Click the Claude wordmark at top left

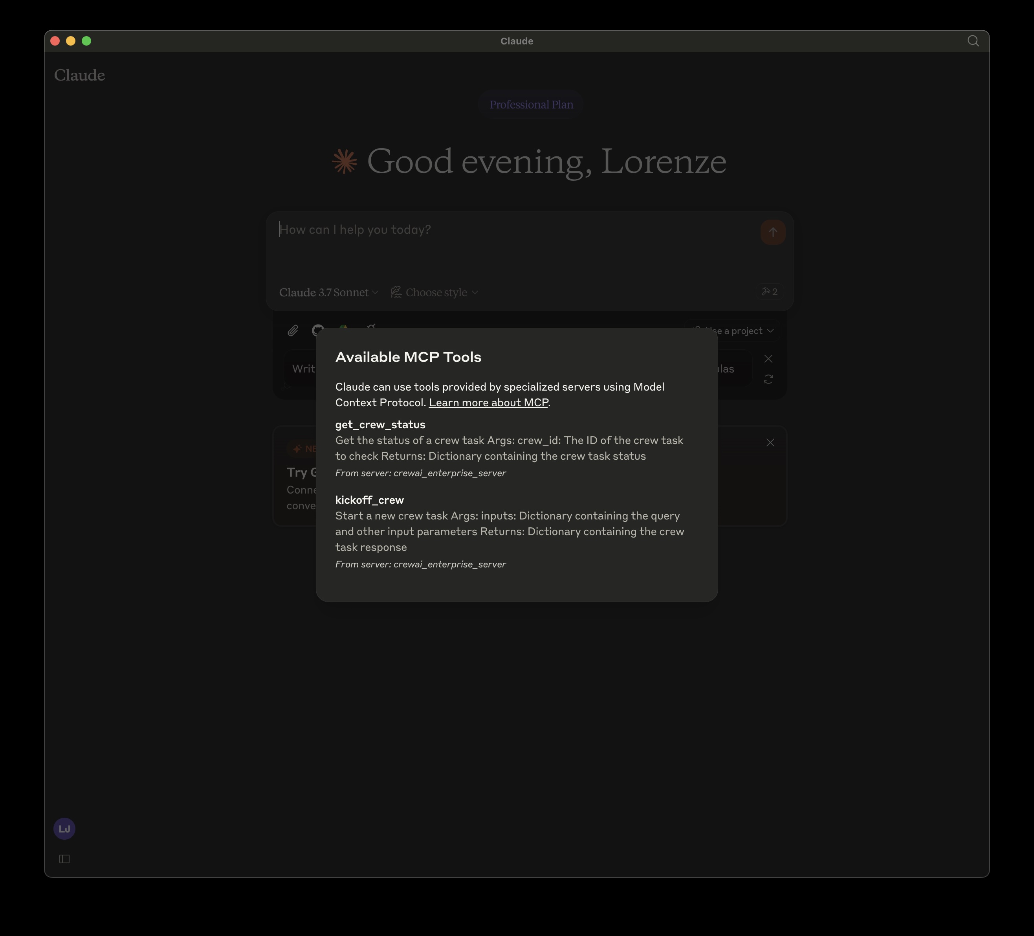(x=79, y=75)
